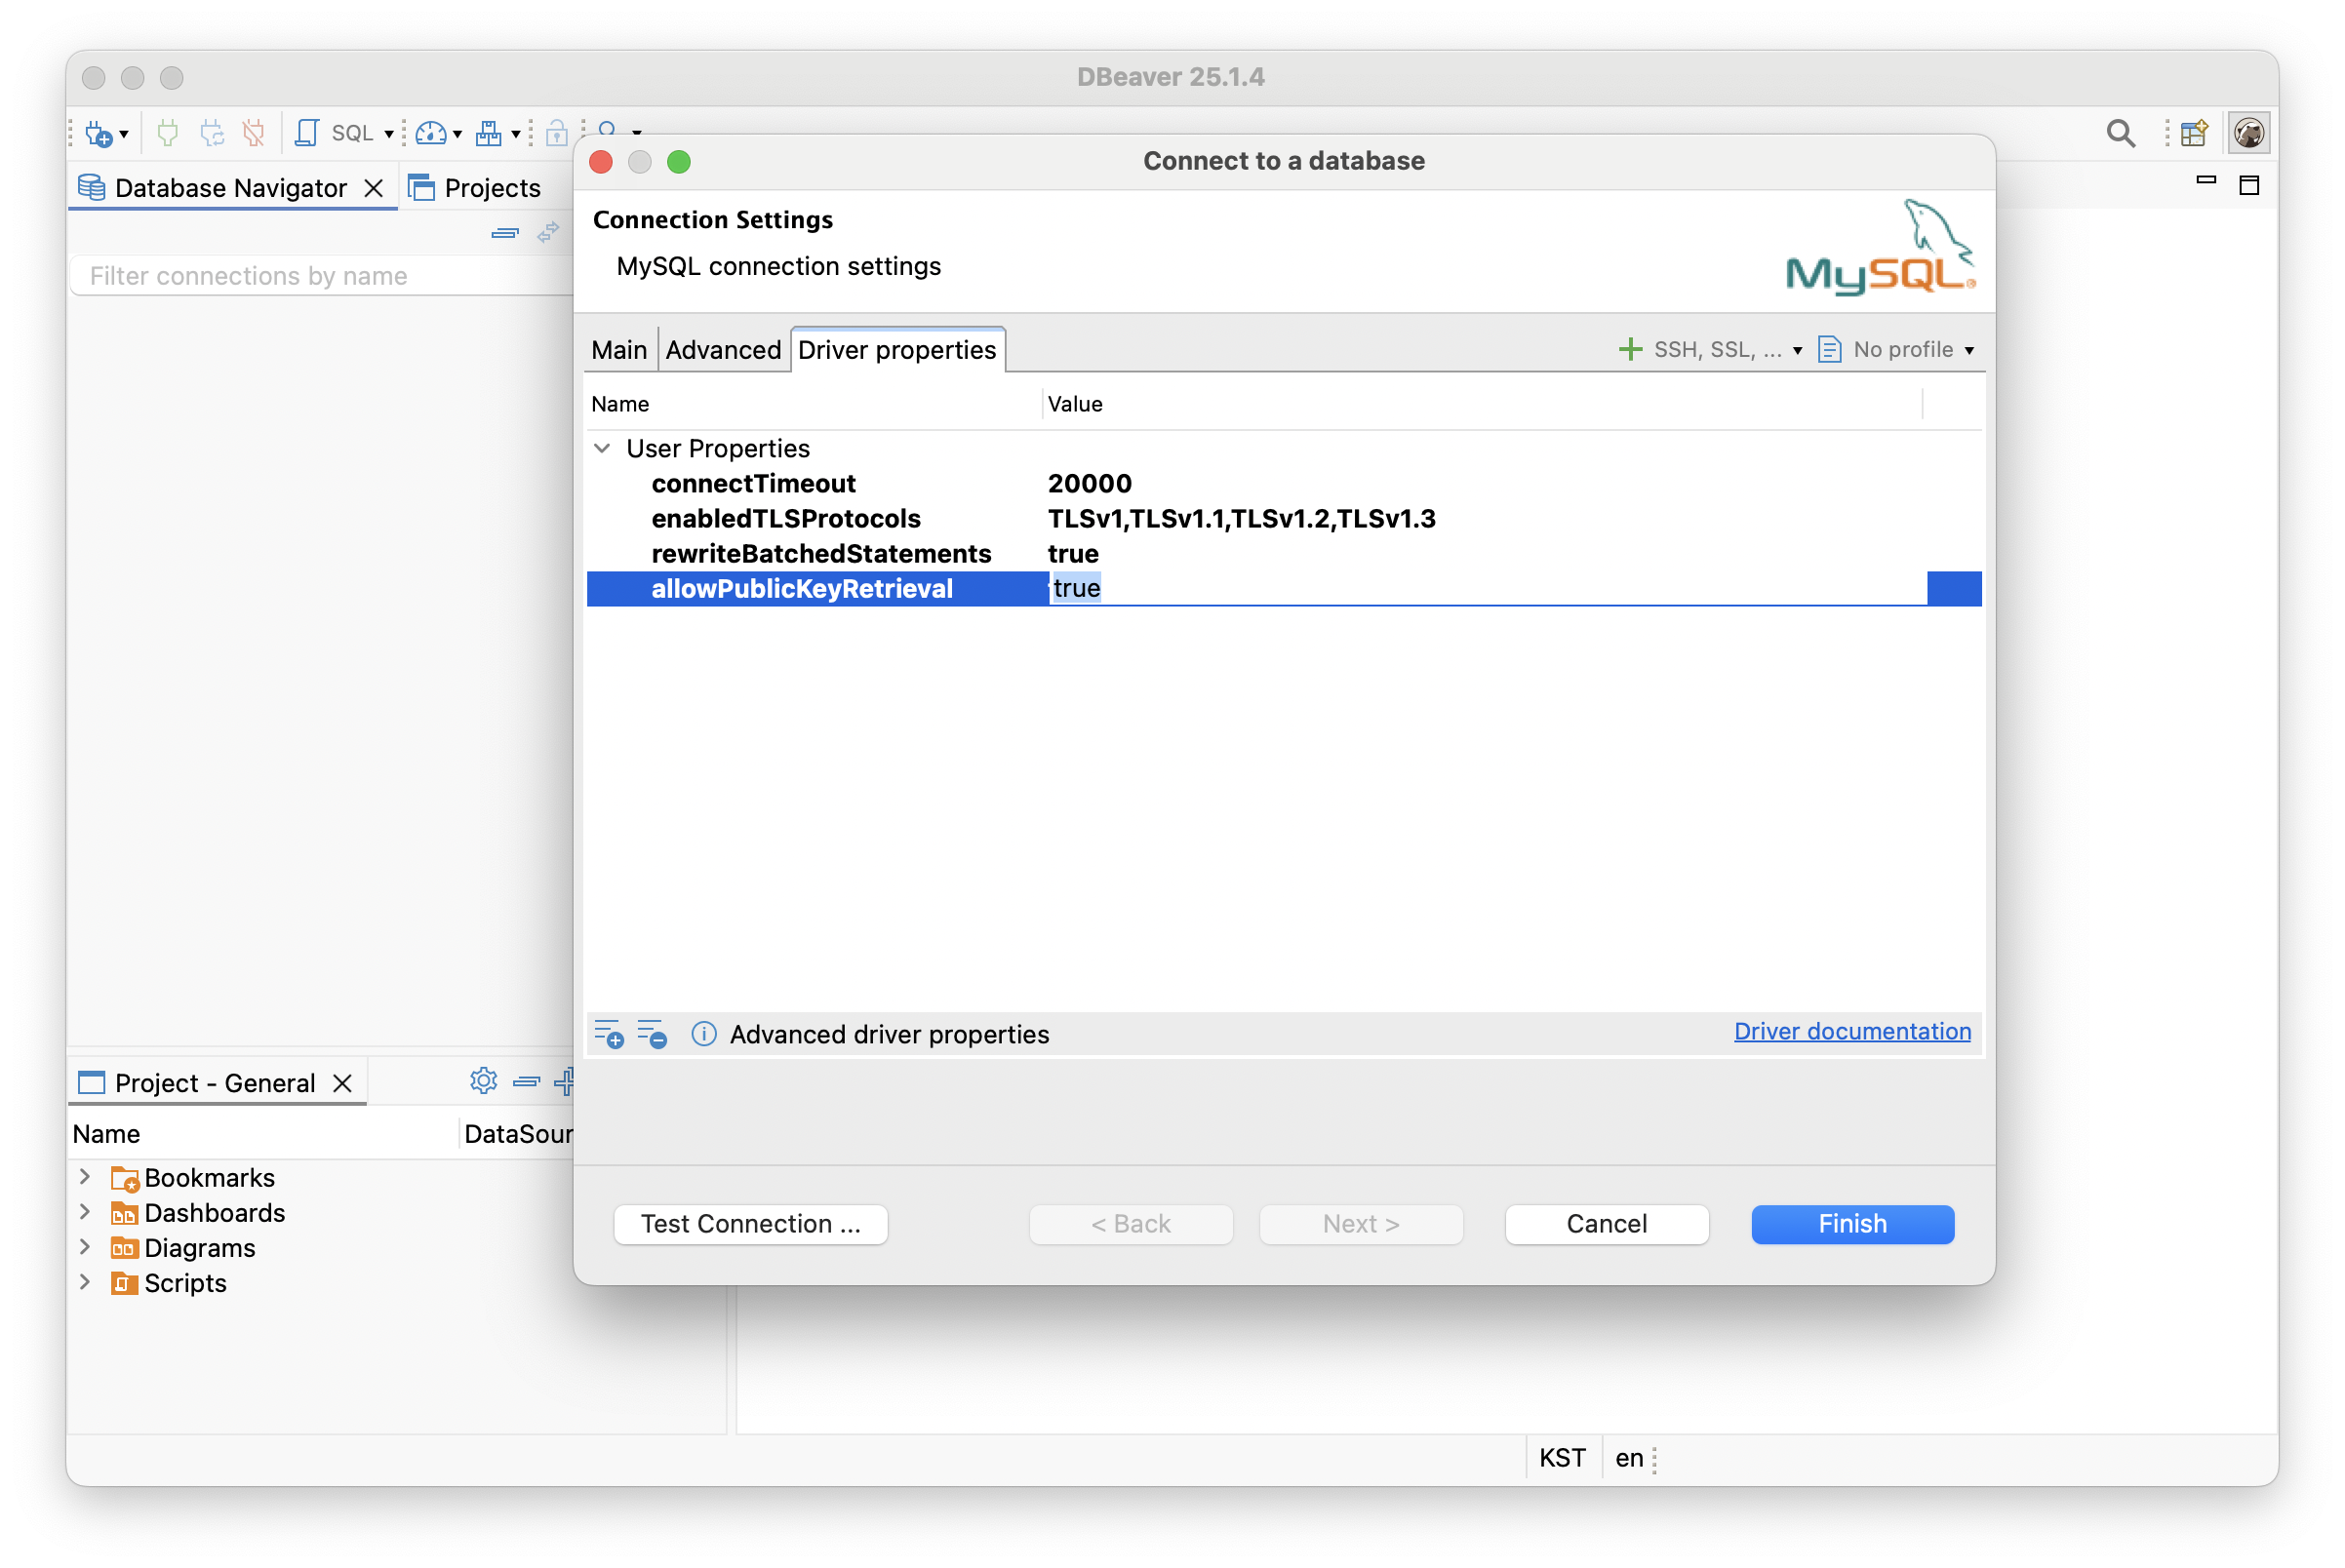2345x1568 pixels.
Task: Click remove driver property icon
Action: pos(653,1034)
